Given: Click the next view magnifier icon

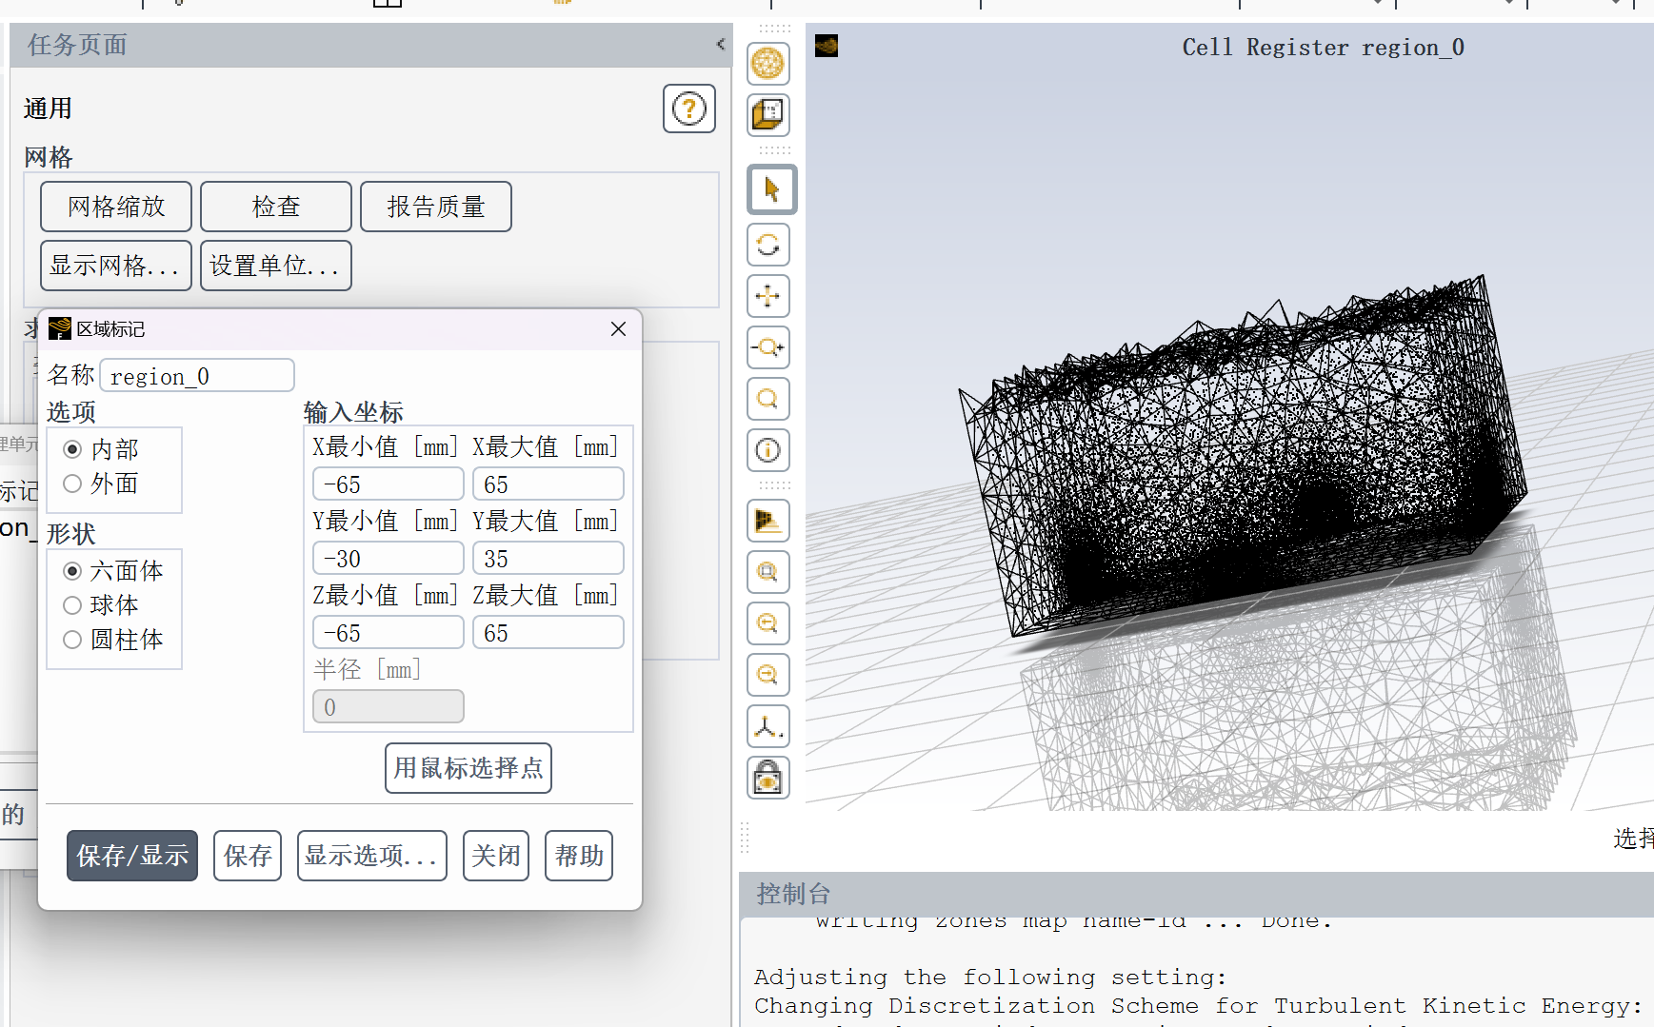Looking at the screenshot, I should click(767, 675).
